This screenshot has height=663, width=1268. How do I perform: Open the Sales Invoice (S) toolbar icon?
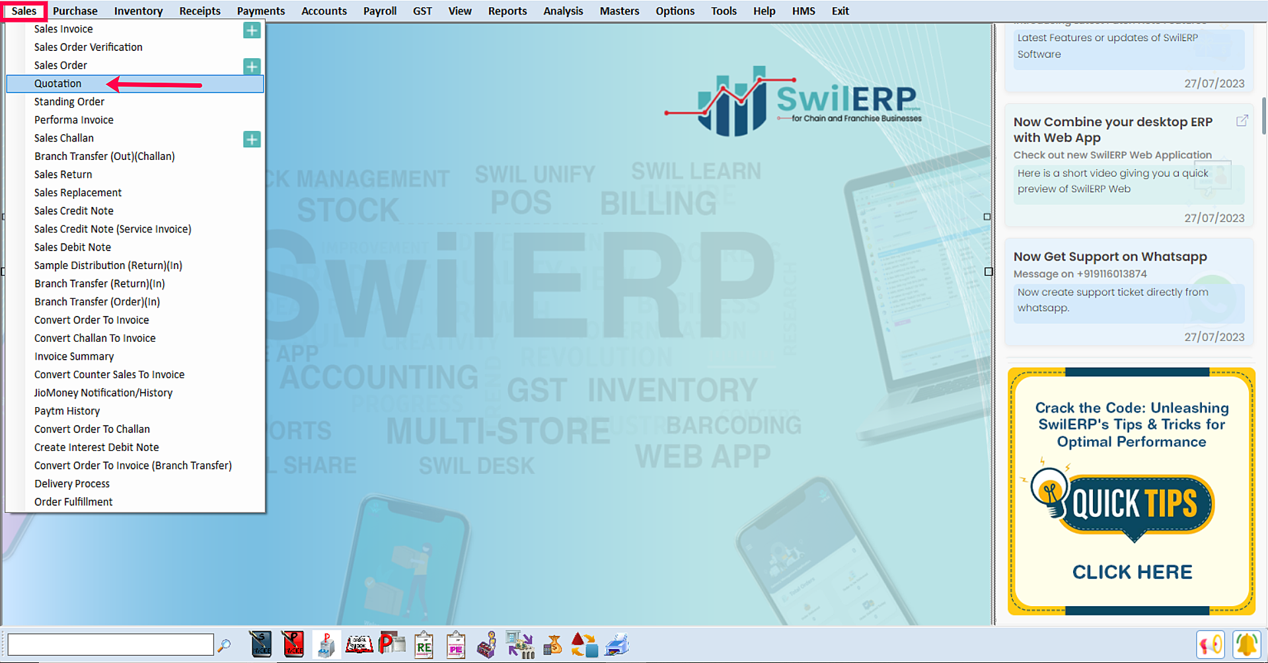pyautogui.click(x=261, y=644)
